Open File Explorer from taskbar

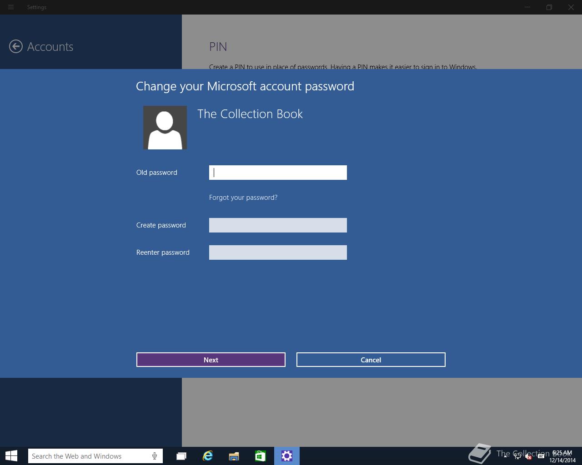[234, 456]
